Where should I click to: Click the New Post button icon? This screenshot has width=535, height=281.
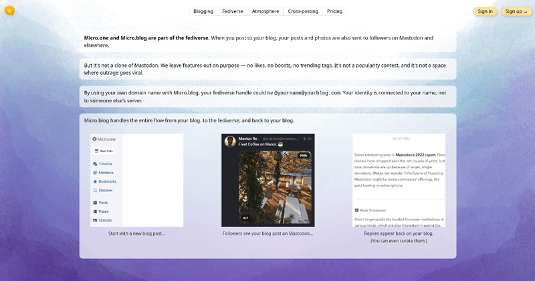pyautogui.click(x=96, y=151)
